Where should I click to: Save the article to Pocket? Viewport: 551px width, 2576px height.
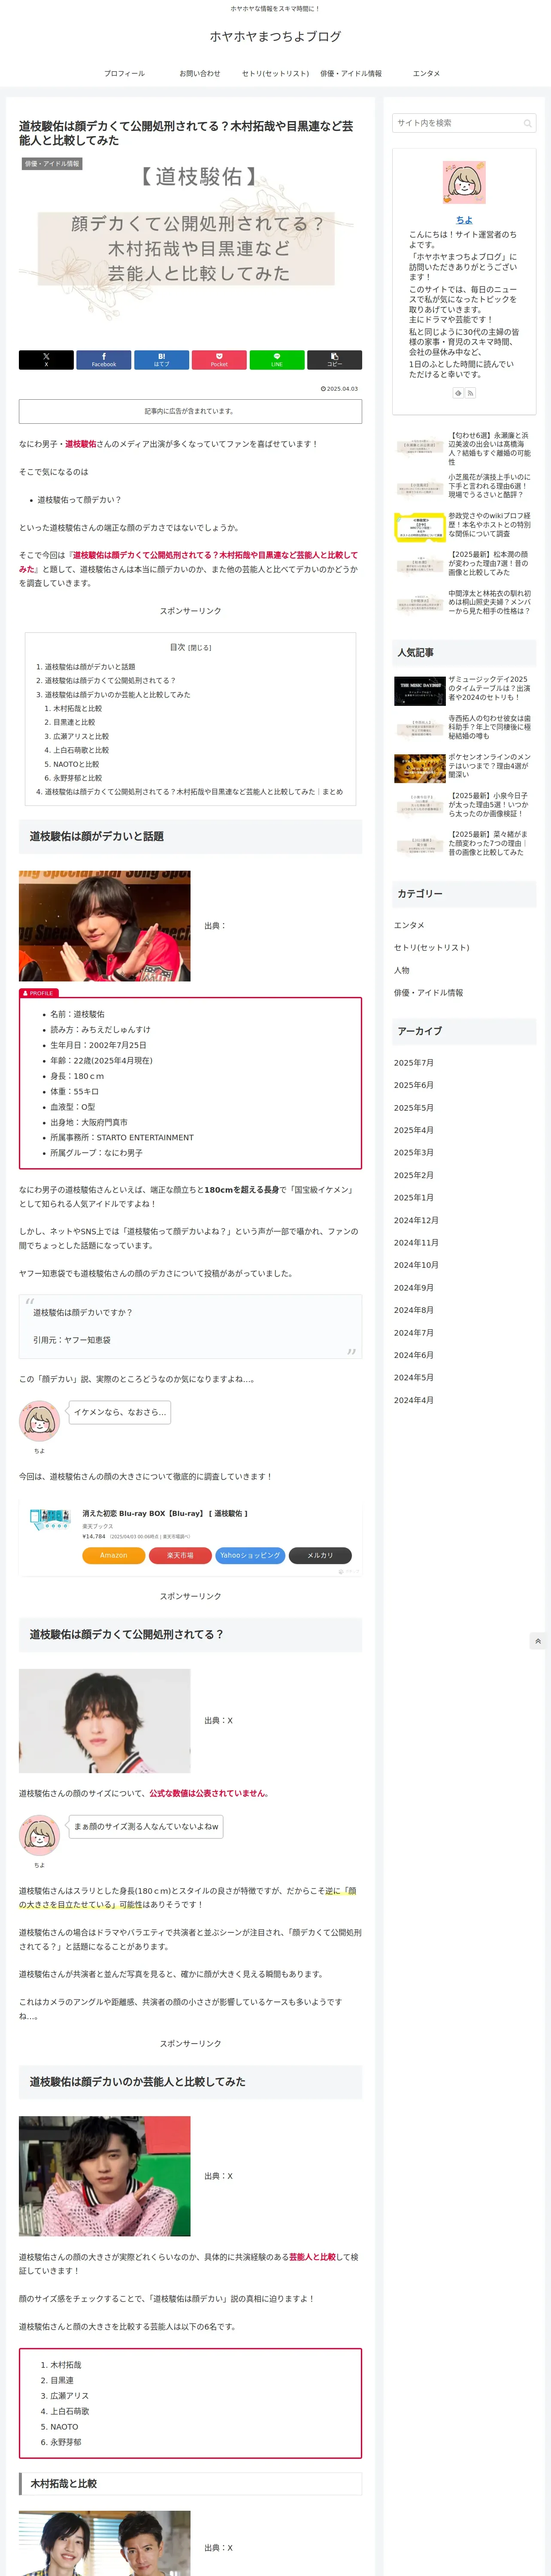click(x=219, y=360)
